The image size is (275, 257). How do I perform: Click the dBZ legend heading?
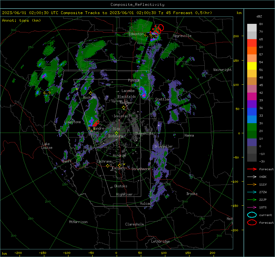(259, 17)
